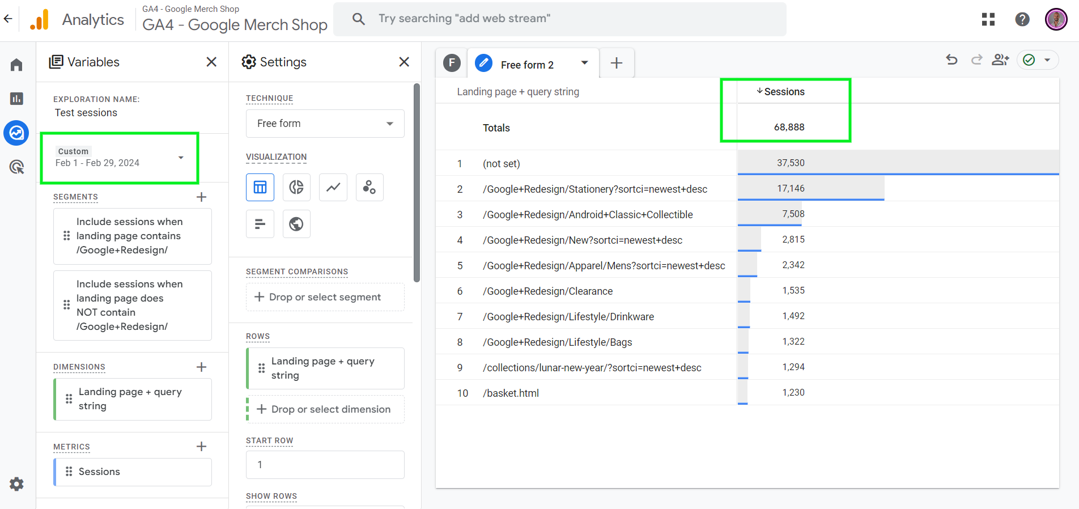Close the Variables panel
Viewport: 1079px width, 509px height.
pos(211,62)
